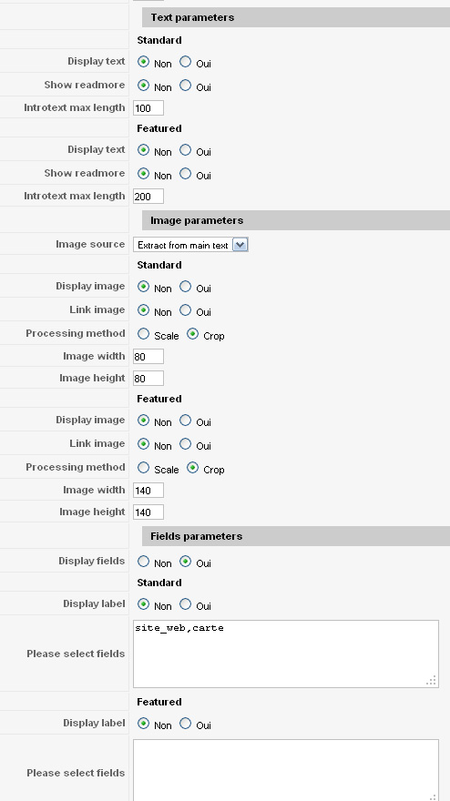The image size is (450, 801).
Task: Set Standard Display label to Oui
Action: coord(185,604)
